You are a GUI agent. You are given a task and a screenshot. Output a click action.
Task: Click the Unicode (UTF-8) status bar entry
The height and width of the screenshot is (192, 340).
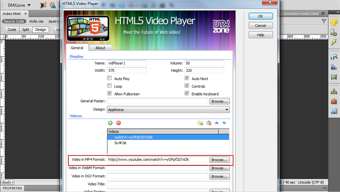pyautogui.click(x=311, y=182)
